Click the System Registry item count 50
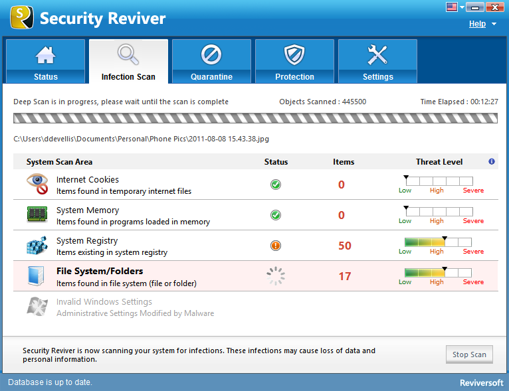This screenshot has width=509, height=391. (x=345, y=246)
